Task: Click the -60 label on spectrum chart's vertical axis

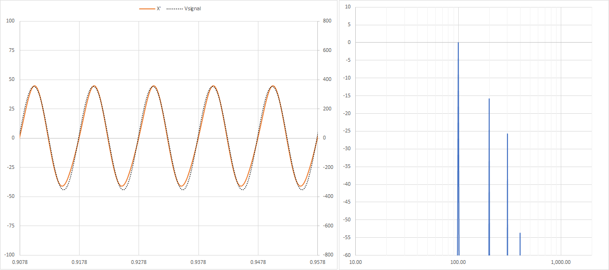Action: (x=348, y=255)
